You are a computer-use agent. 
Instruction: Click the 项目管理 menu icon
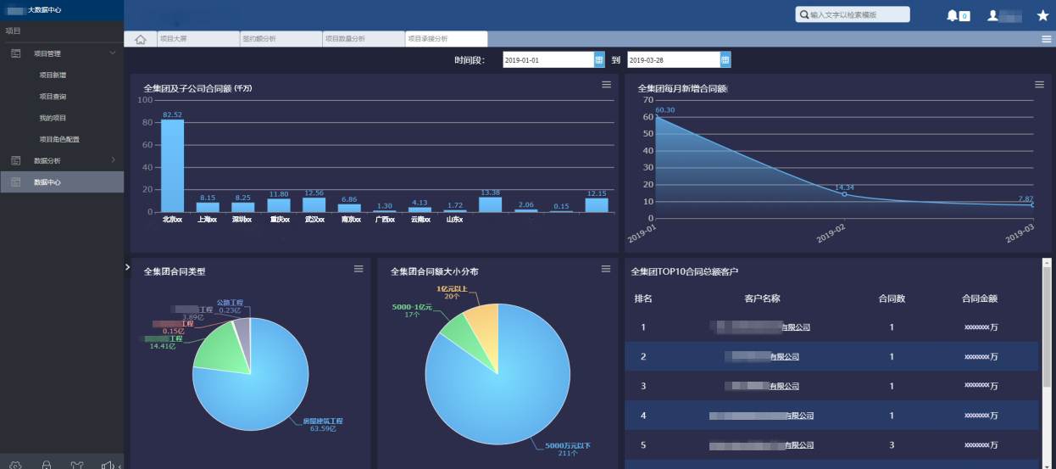[15, 53]
